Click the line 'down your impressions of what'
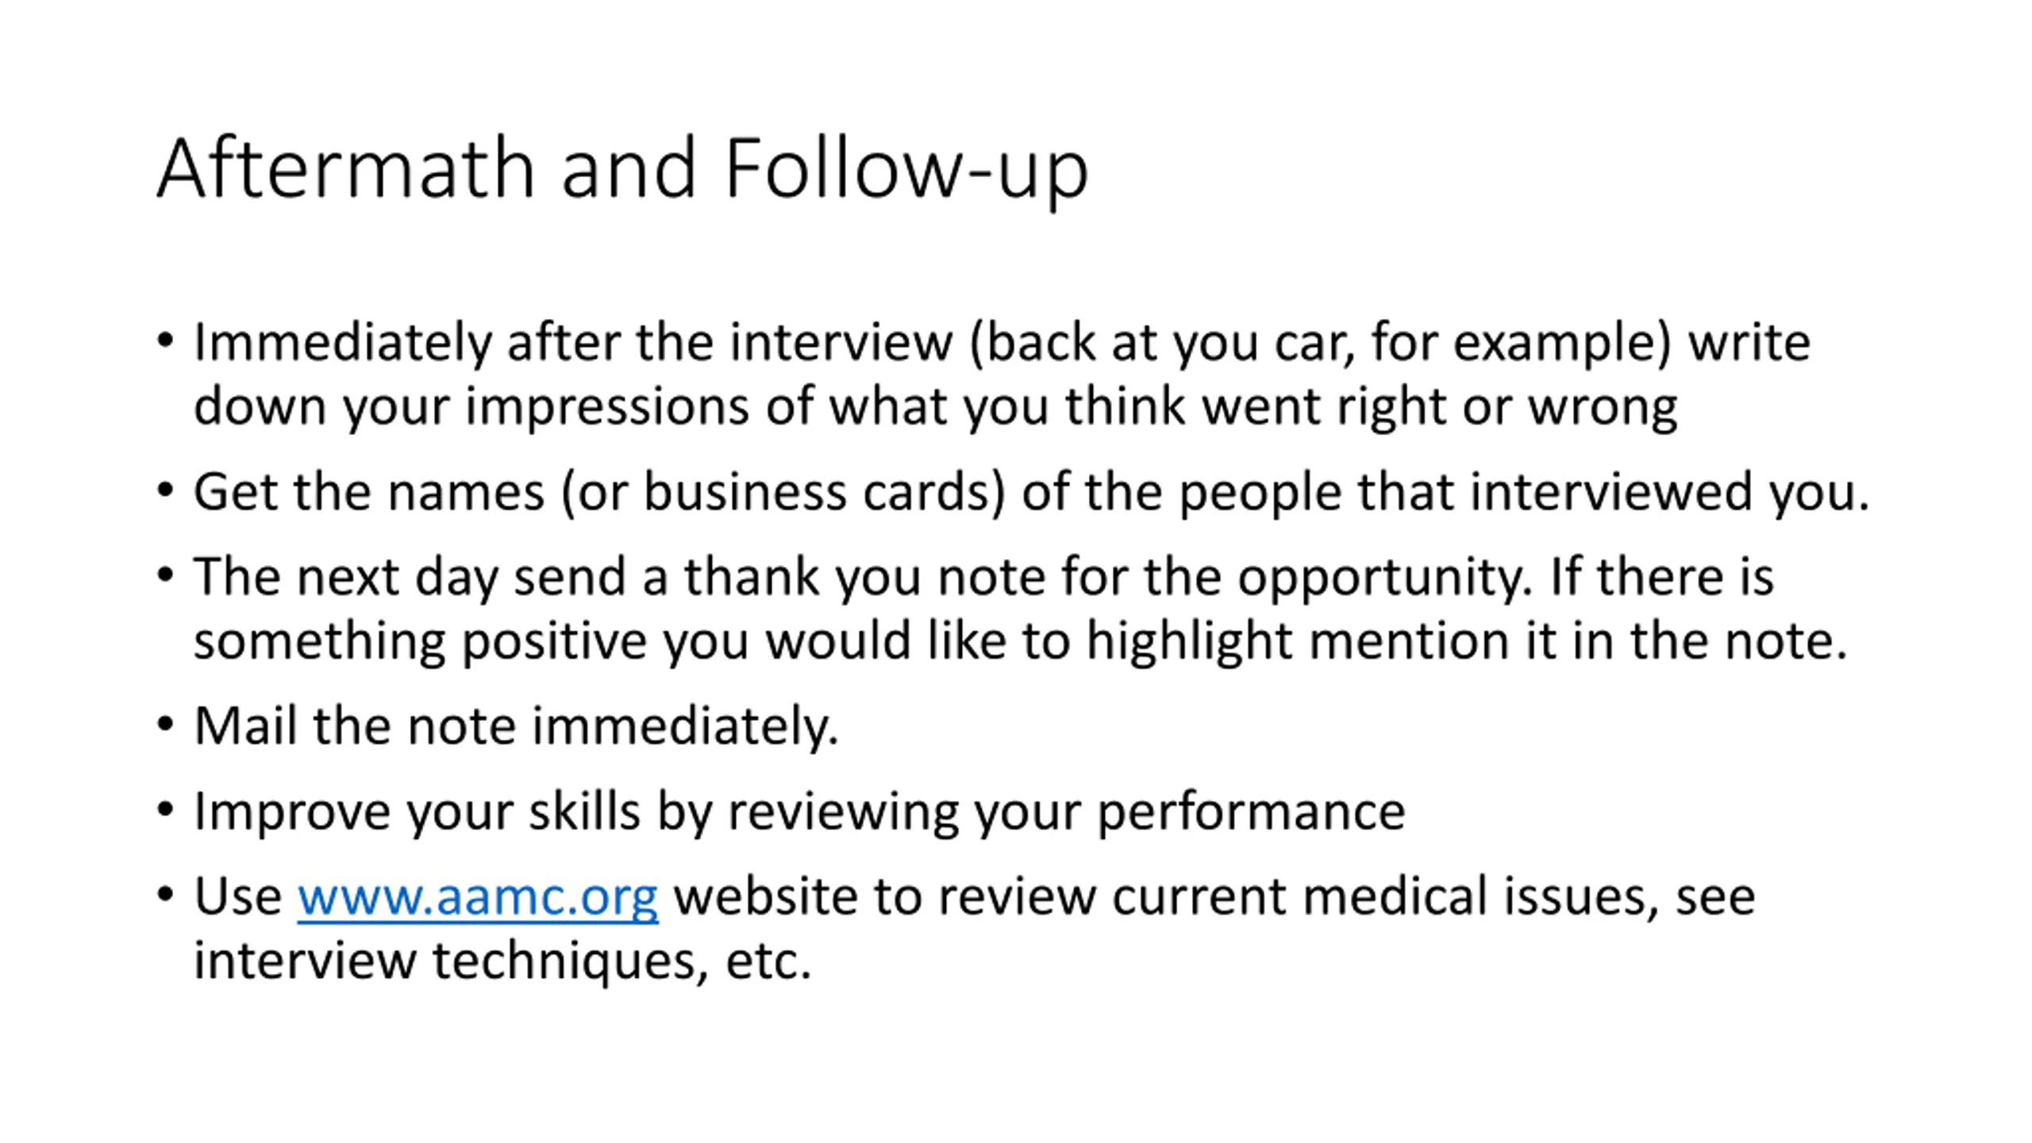 [x=935, y=406]
